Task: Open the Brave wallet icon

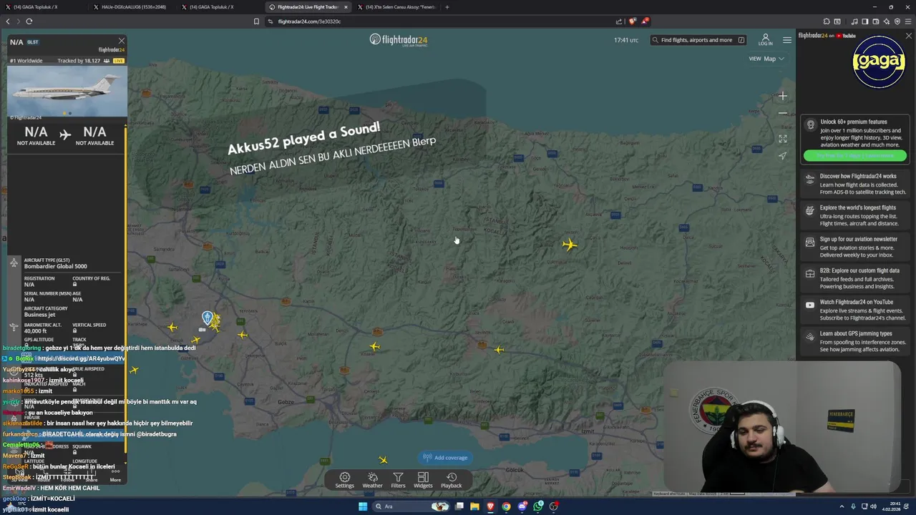Action: click(x=876, y=21)
